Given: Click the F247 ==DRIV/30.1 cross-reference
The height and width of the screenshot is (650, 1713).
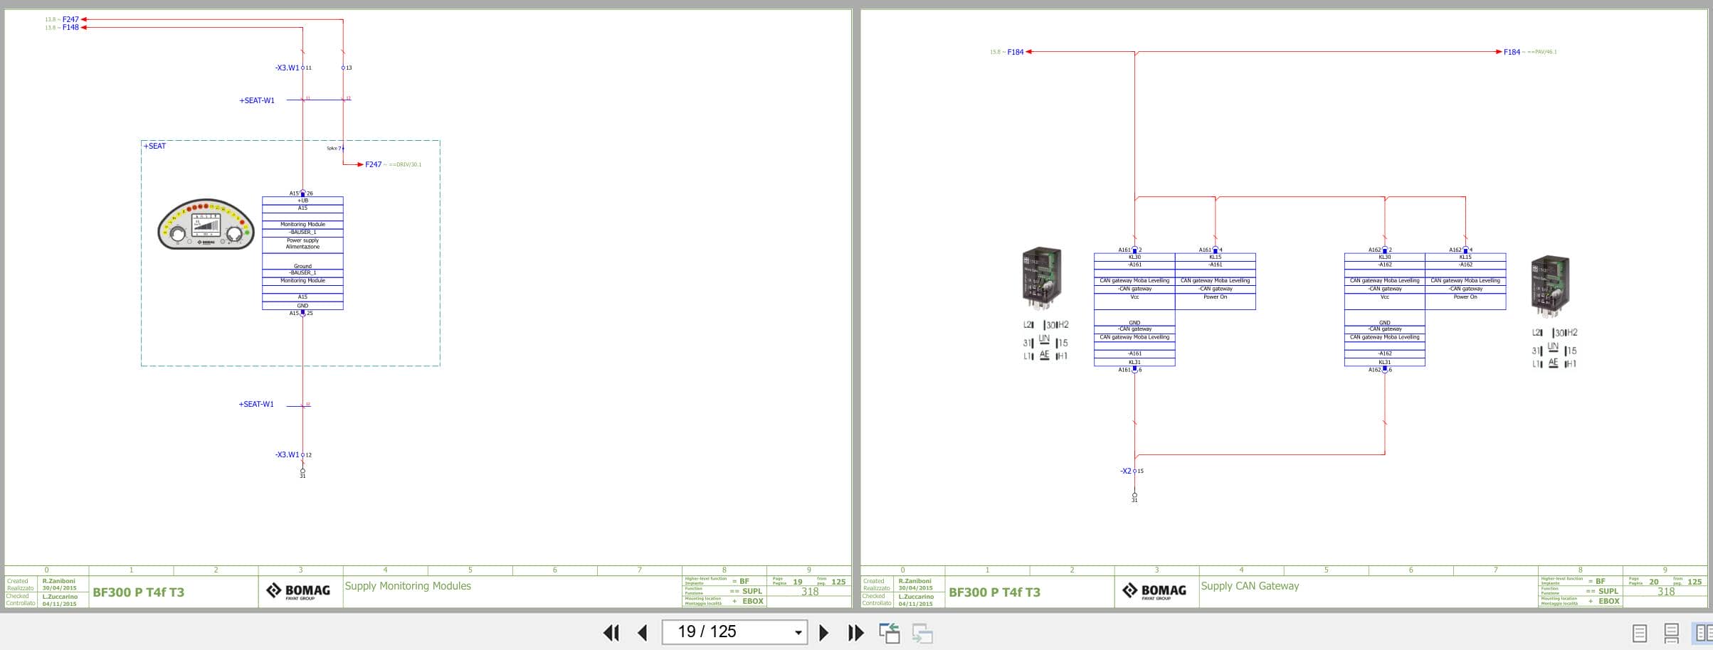Looking at the screenshot, I should click(393, 164).
